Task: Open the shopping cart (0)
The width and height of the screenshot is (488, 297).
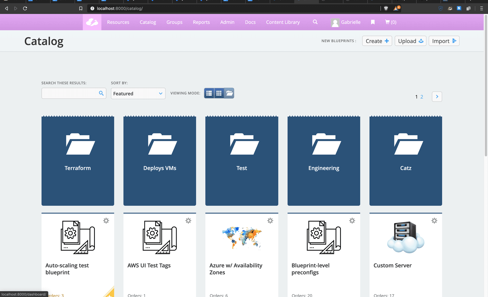Action: click(391, 22)
